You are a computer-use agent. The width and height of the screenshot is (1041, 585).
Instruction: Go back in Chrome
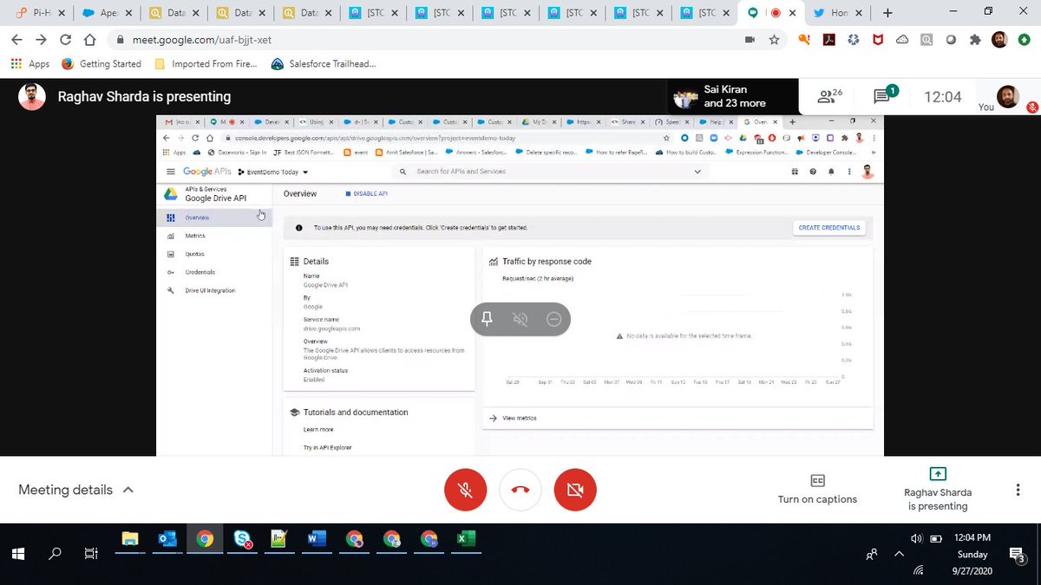(x=17, y=40)
